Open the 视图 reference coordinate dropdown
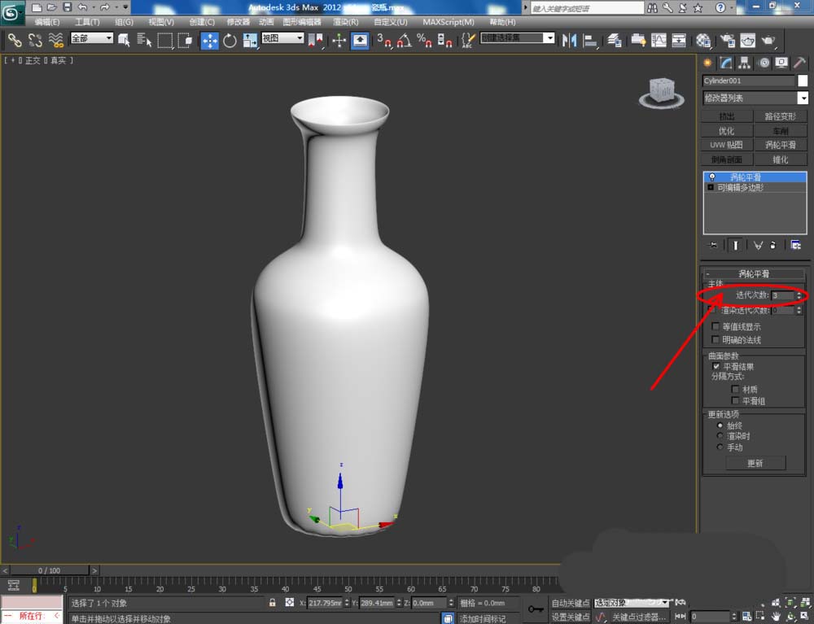The width and height of the screenshot is (814, 624). tap(282, 38)
